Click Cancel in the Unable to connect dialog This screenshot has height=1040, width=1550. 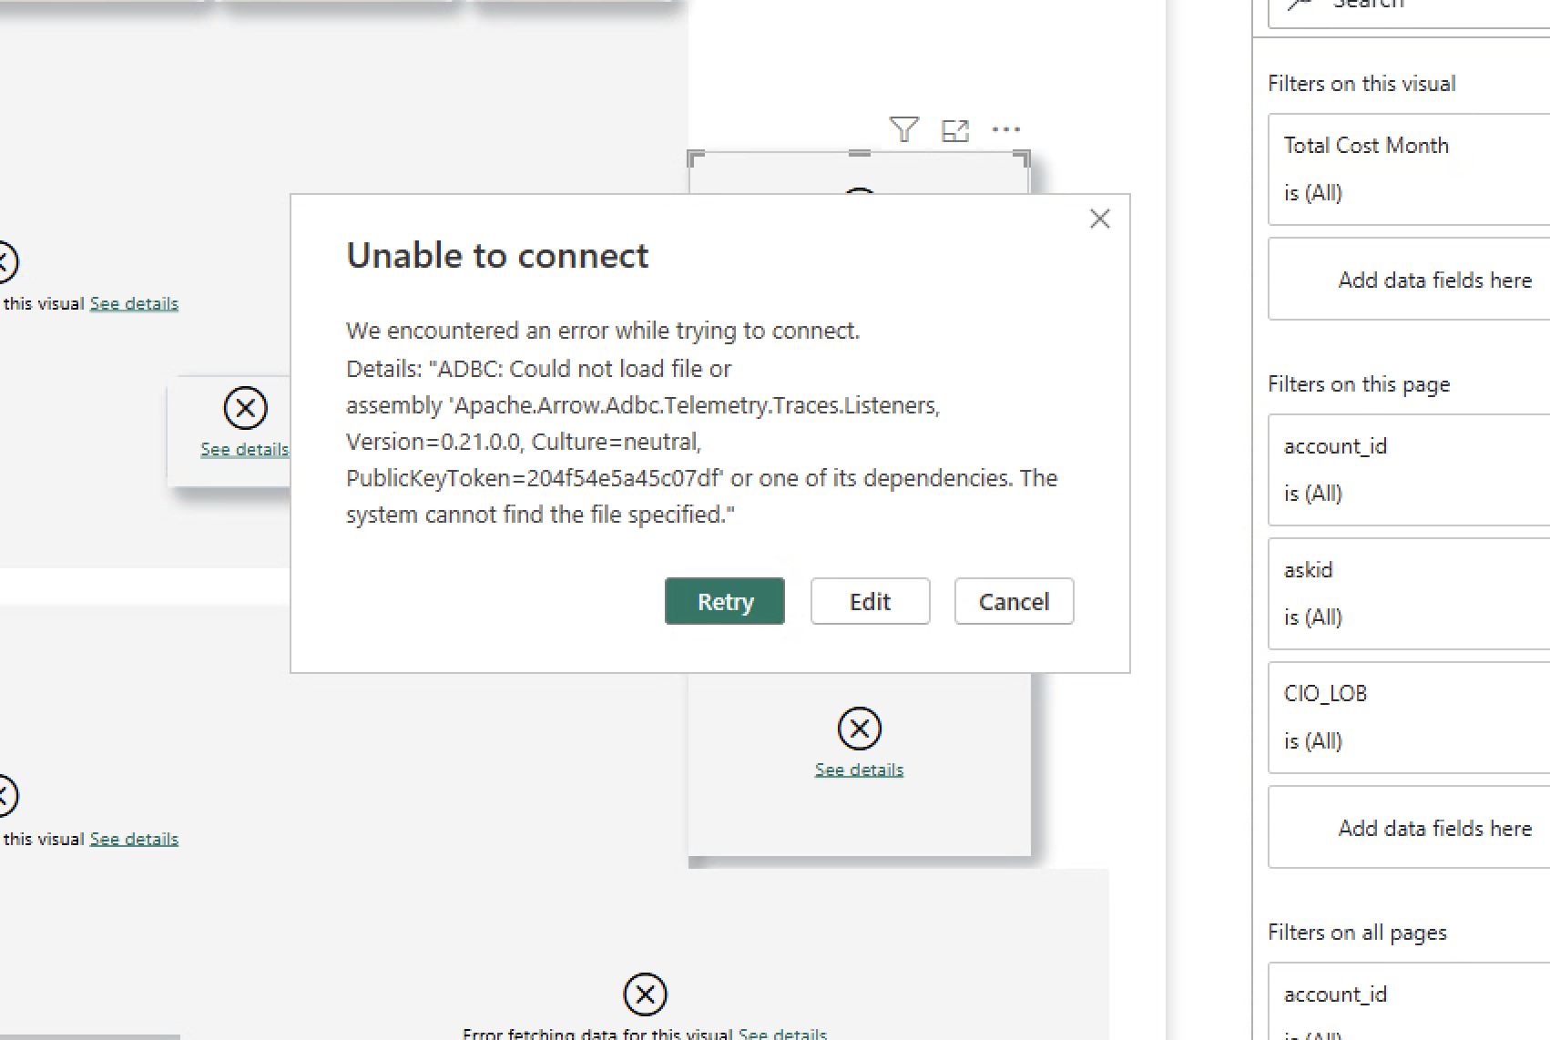(x=1014, y=601)
